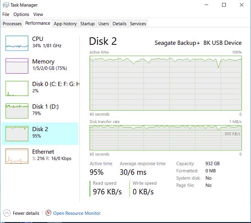Screen dimensions: 251x223
Task: Click the CPU label in sidebar
Action: (37, 39)
